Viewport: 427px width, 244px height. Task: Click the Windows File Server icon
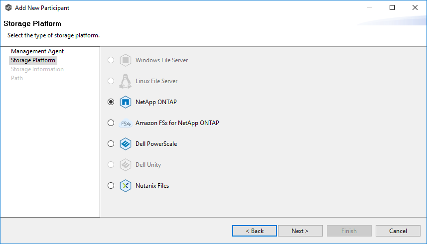point(125,60)
